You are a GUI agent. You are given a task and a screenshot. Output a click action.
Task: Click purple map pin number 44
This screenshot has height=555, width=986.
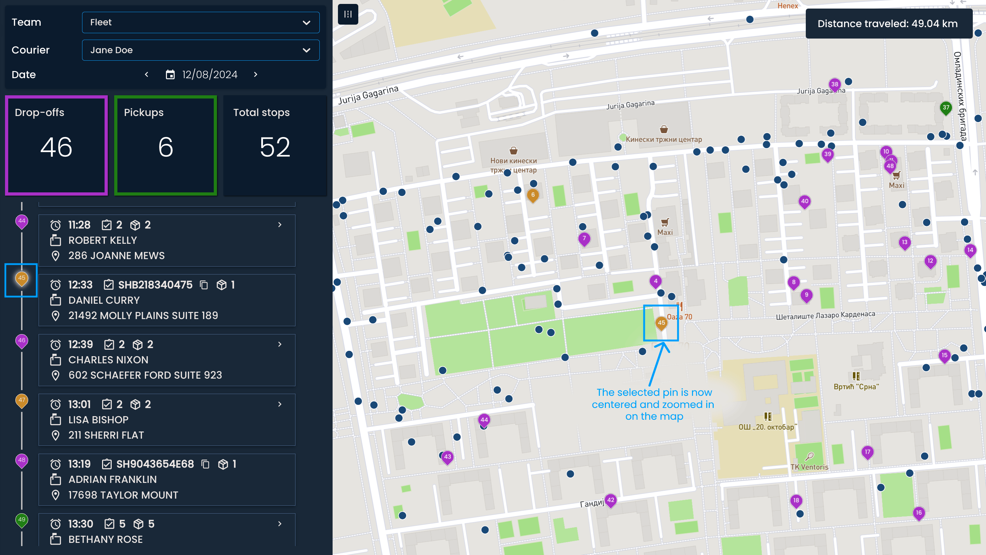[x=484, y=420]
